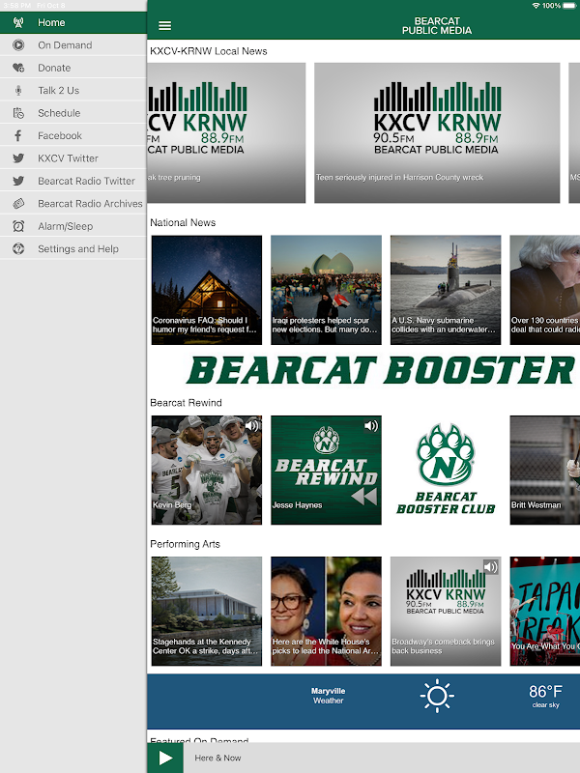Screen dimensions: 580x773
Task: Click National News section heading
Action: pyautogui.click(x=183, y=223)
